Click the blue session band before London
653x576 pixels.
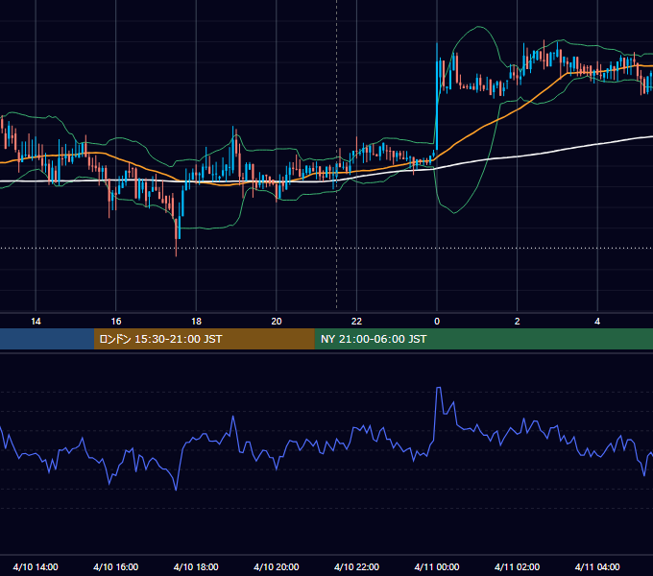(47, 339)
